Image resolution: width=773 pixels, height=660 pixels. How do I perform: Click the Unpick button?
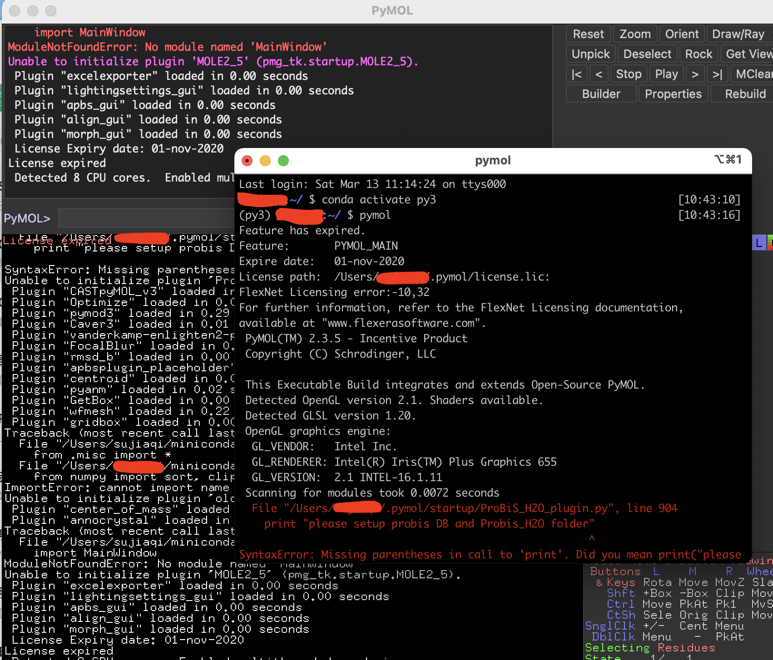[590, 54]
